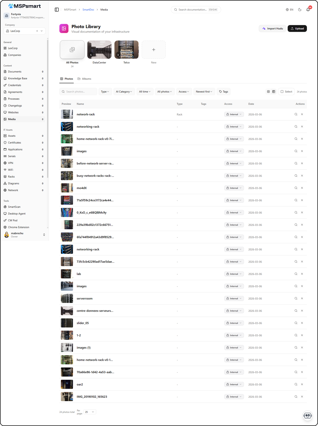Delete the network-rack photo

point(302,114)
